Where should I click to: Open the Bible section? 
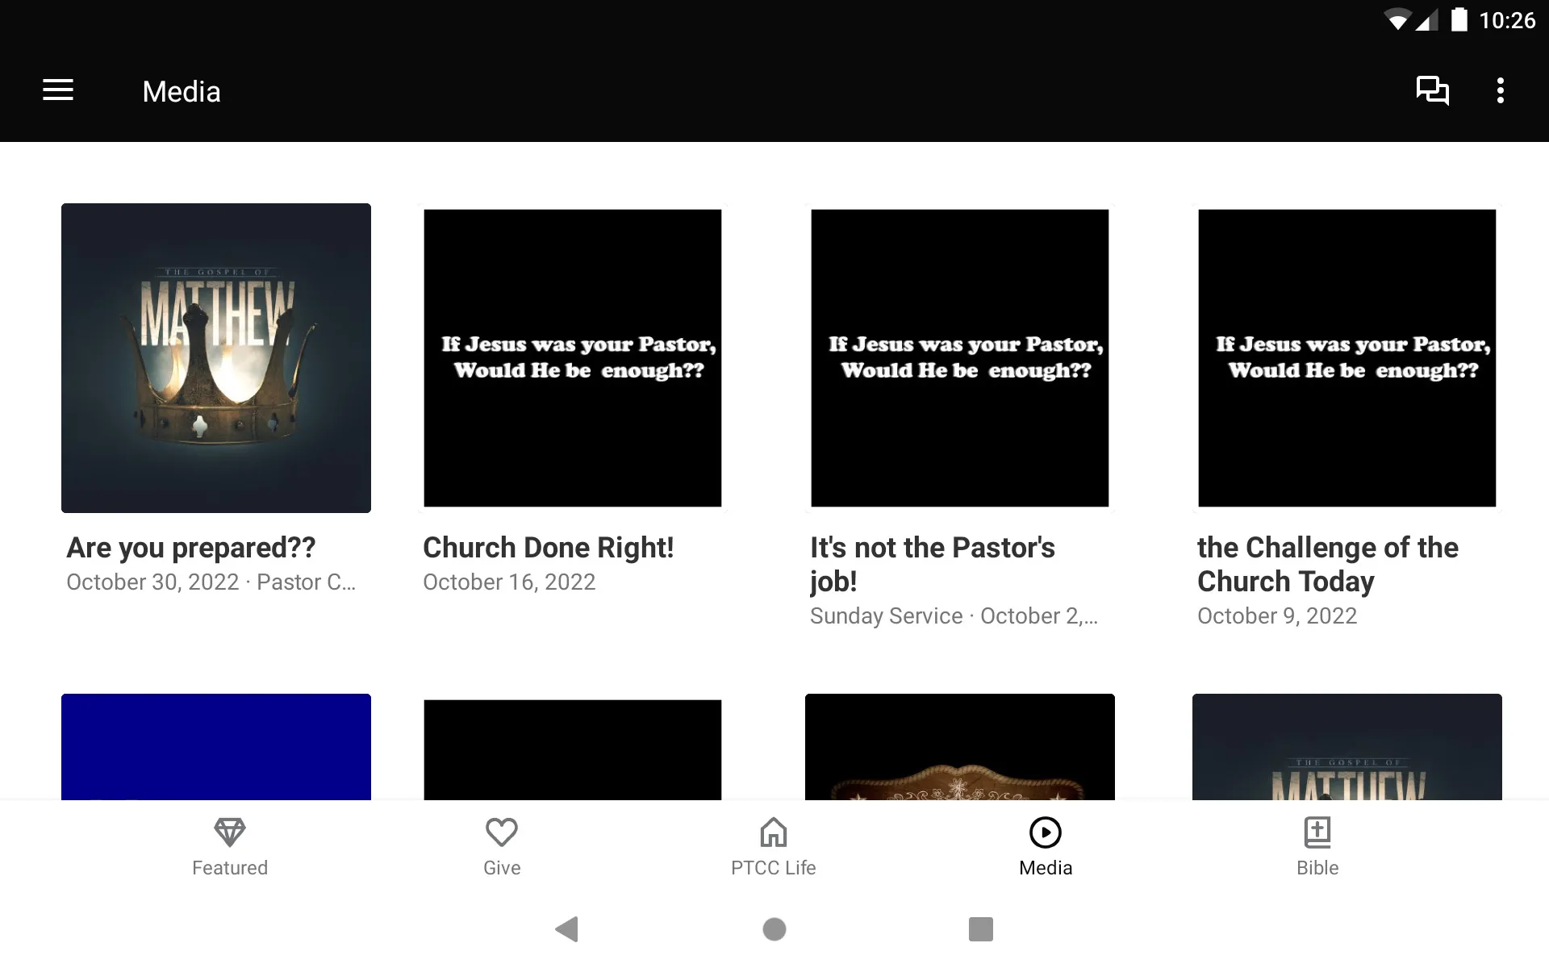(1317, 845)
